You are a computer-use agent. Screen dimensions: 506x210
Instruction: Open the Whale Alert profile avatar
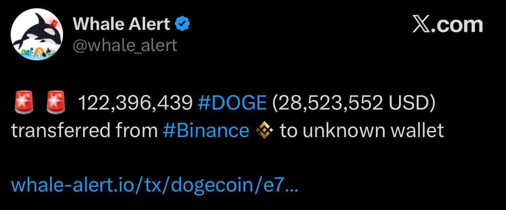36,34
